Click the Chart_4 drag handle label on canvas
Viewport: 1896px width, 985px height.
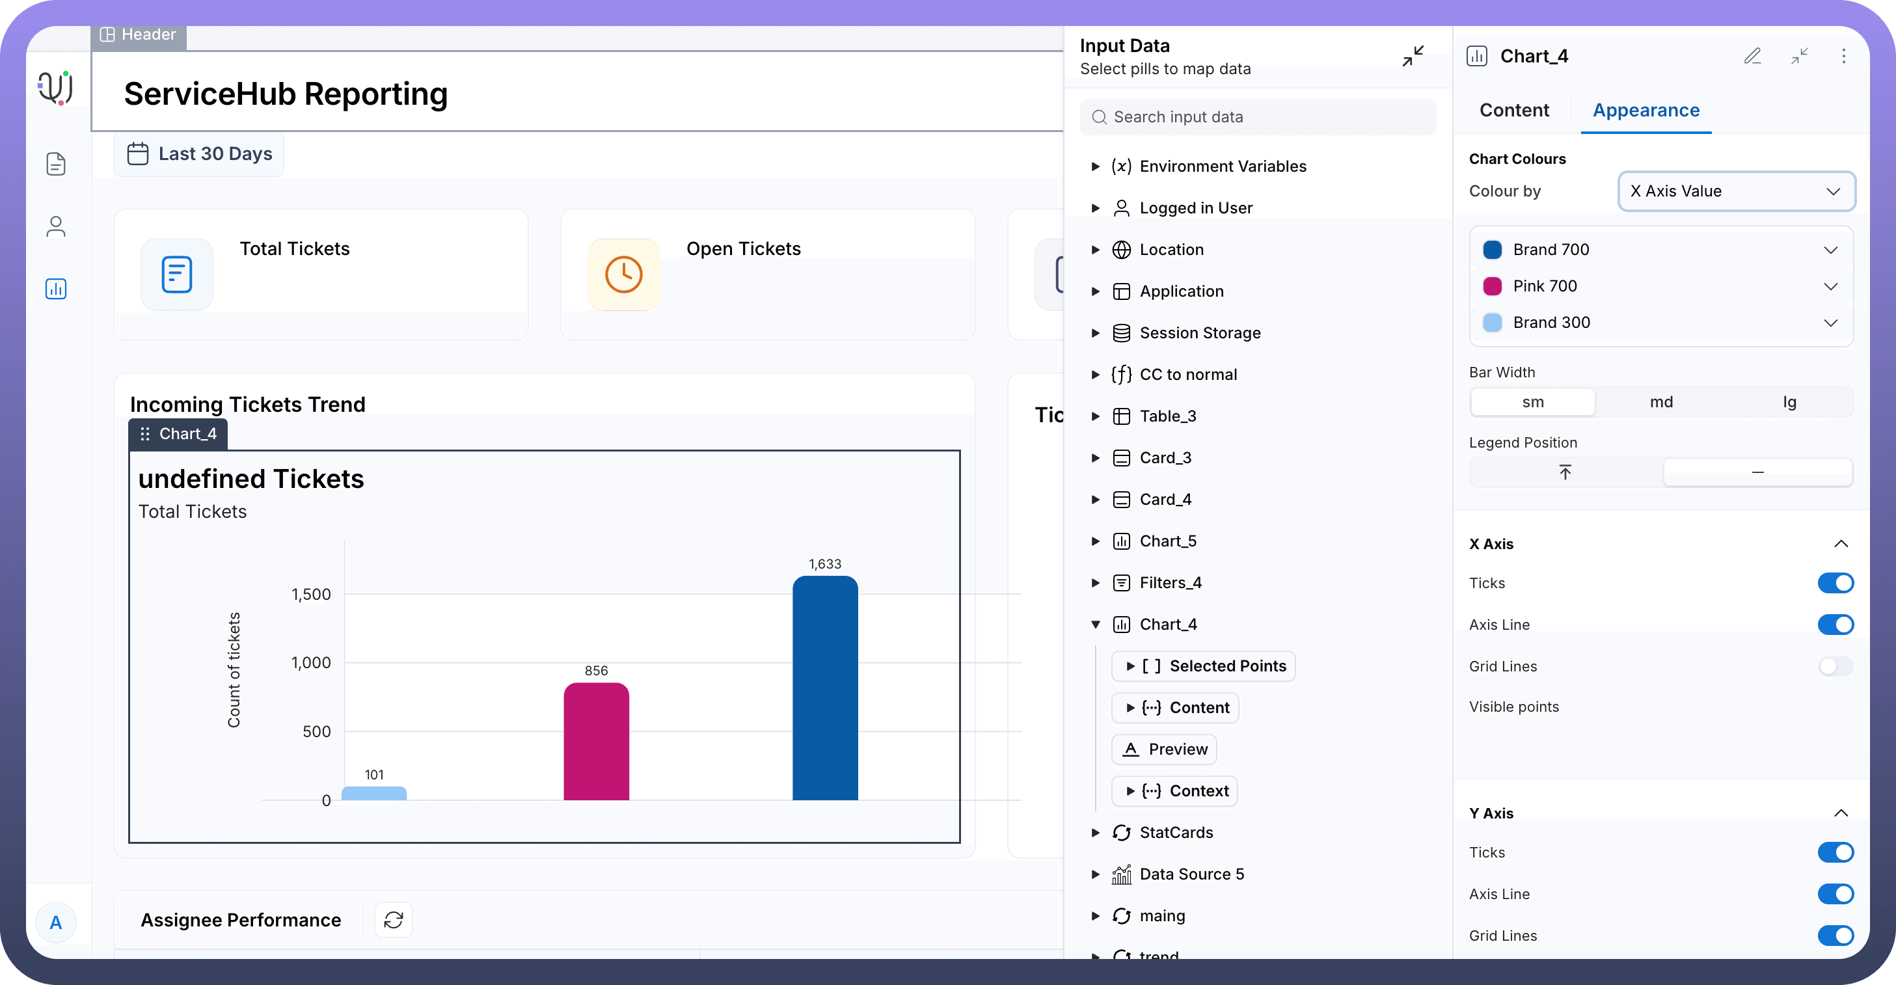[178, 433]
